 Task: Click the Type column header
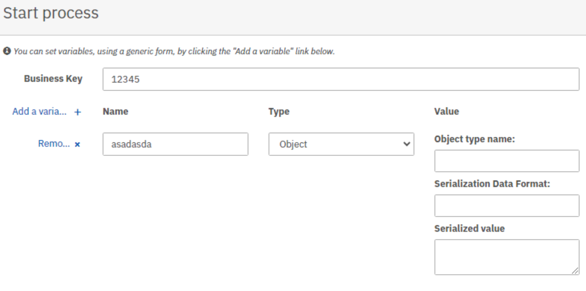279,111
